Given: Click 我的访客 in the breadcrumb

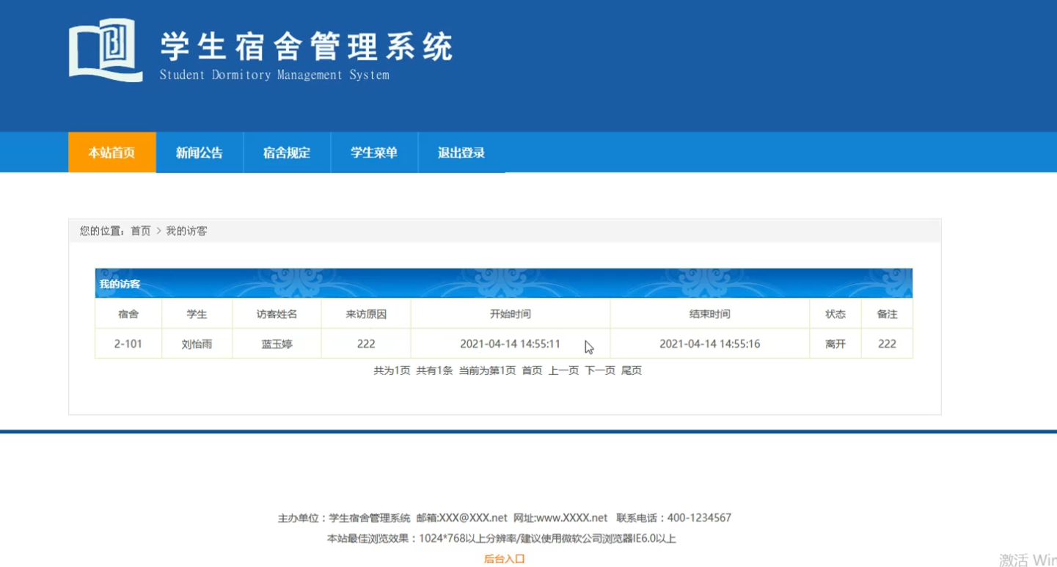Looking at the screenshot, I should (x=186, y=231).
